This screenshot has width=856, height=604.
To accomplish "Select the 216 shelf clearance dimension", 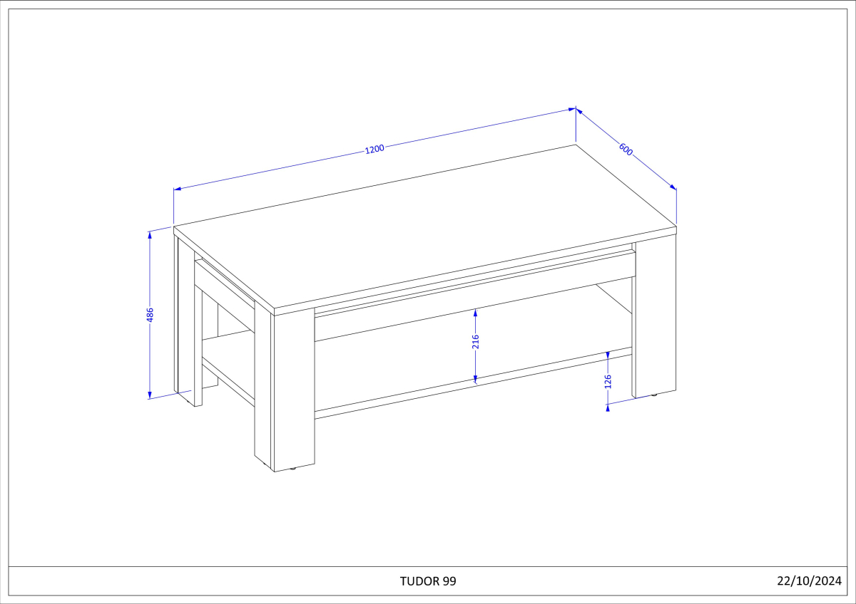I will coord(476,342).
